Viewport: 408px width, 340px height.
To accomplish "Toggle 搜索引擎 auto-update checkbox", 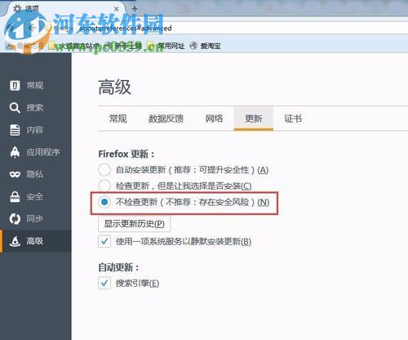I will (104, 284).
